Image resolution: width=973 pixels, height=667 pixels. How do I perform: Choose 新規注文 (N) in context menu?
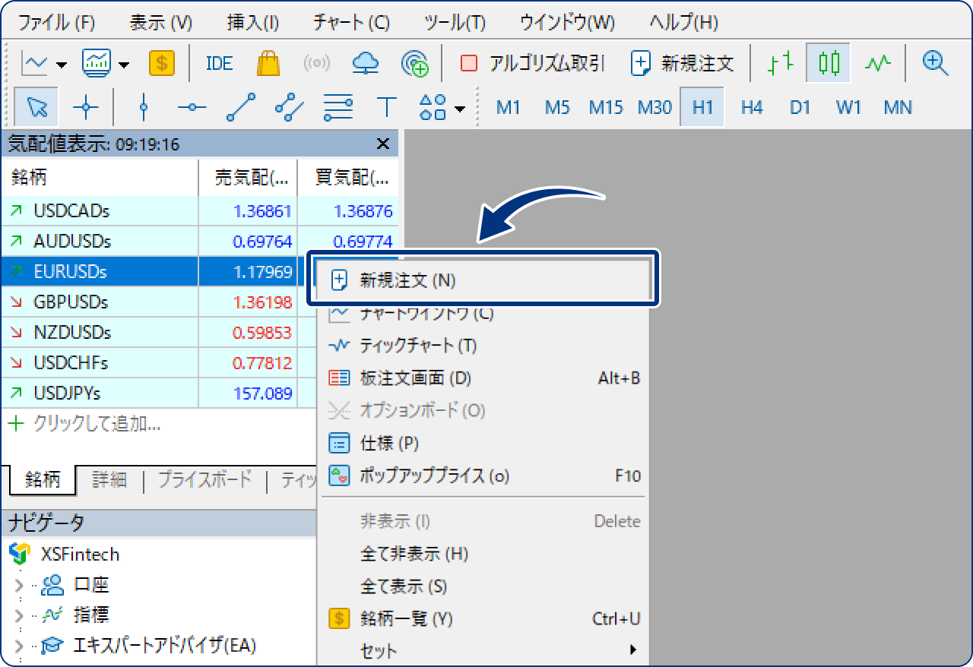483,280
